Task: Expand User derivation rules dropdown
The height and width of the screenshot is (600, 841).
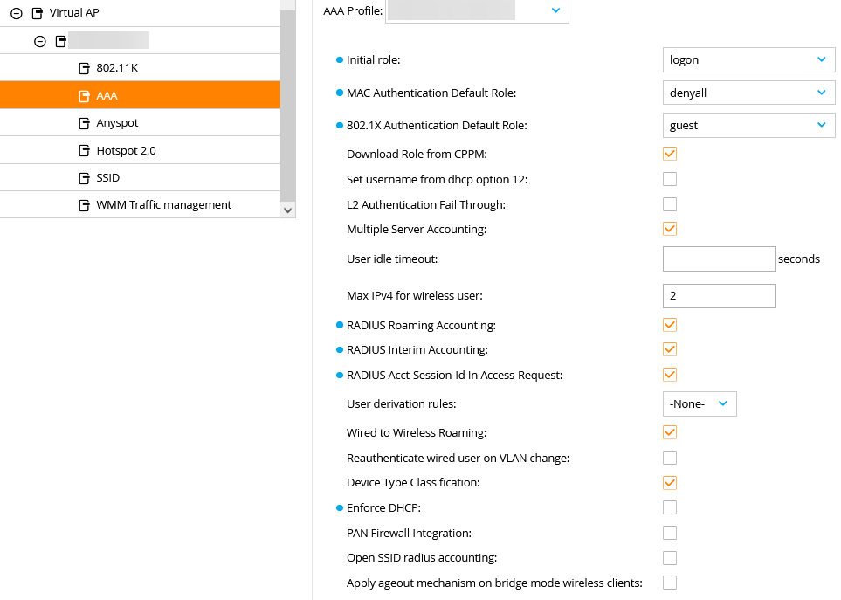Action: (x=700, y=403)
